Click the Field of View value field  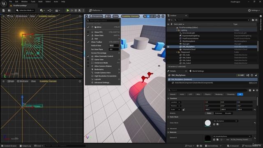point(114,46)
